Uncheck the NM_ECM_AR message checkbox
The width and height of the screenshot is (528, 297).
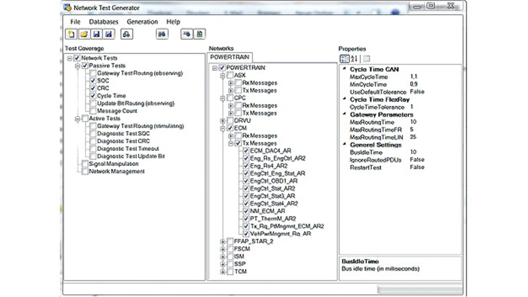[246, 211]
